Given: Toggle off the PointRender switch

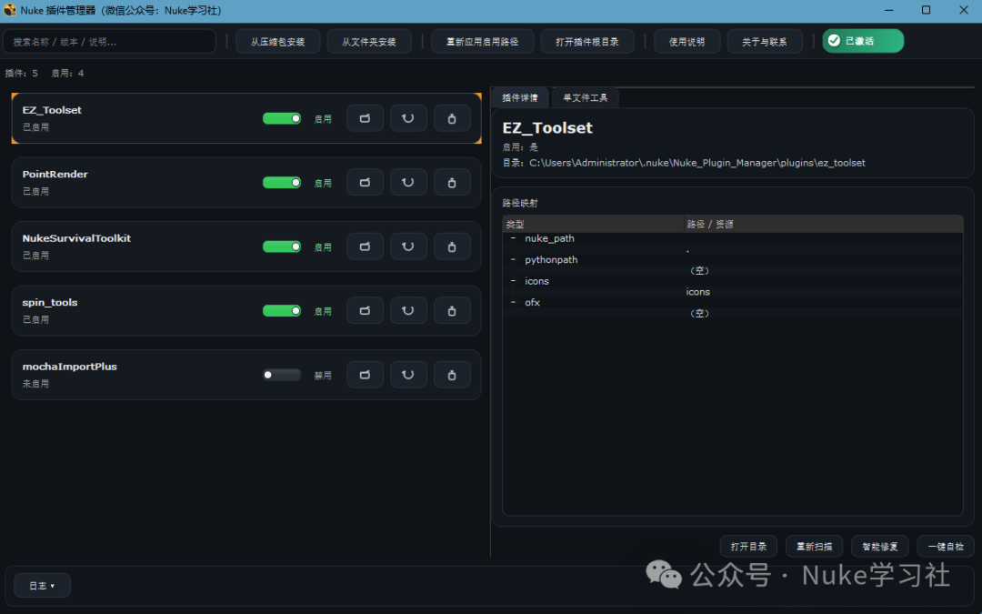Looking at the screenshot, I should click(x=282, y=182).
